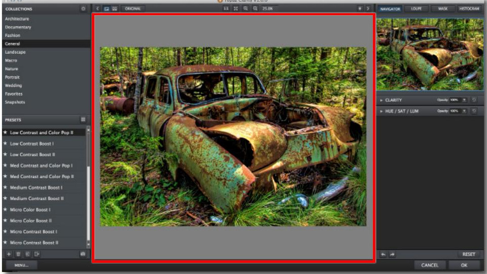This screenshot has height=274, width=487.
Task: Click the Clarity opacity value field
Action: click(x=455, y=100)
